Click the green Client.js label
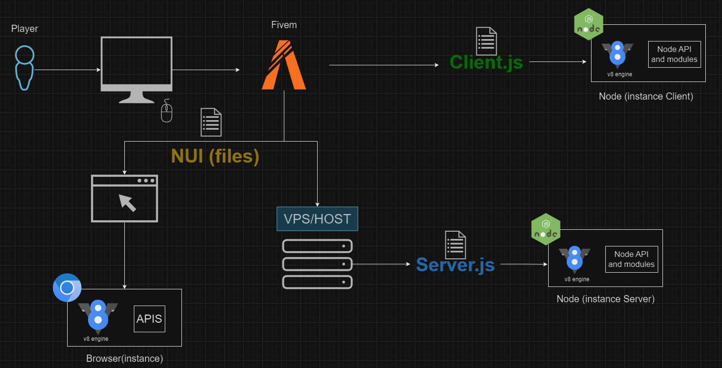Screen dimensions: 722x368 click(486, 62)
